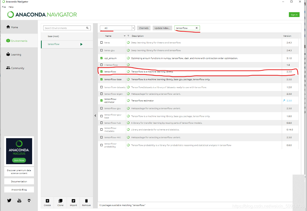307x211 pixels.
Task: Open the Anaconda Blog link
Action: [x=19, y=190]
